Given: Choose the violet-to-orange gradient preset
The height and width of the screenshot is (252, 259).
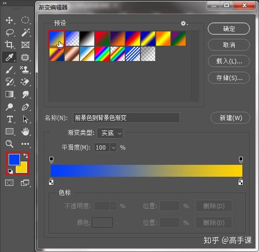Looking at the screenshot, I should [x=118, y=39].
